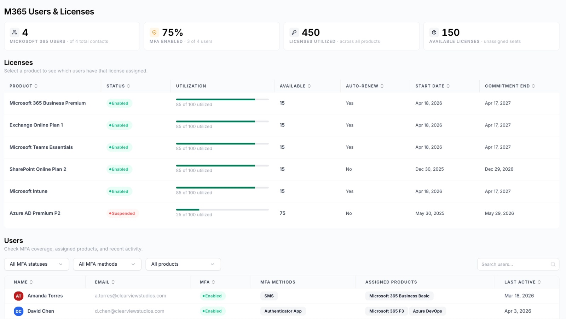
Task: Sort users by Email column
Action: tap(105, 282)
